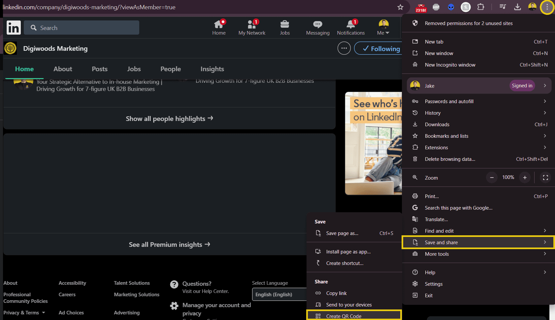Open the Extensions puzzle icon in toolbar
The height and width of the screenshot is (320, 555).
(x=481, y=7)
